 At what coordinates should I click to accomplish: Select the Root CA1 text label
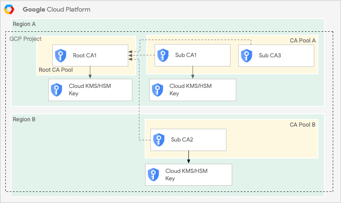coord(85,55)
